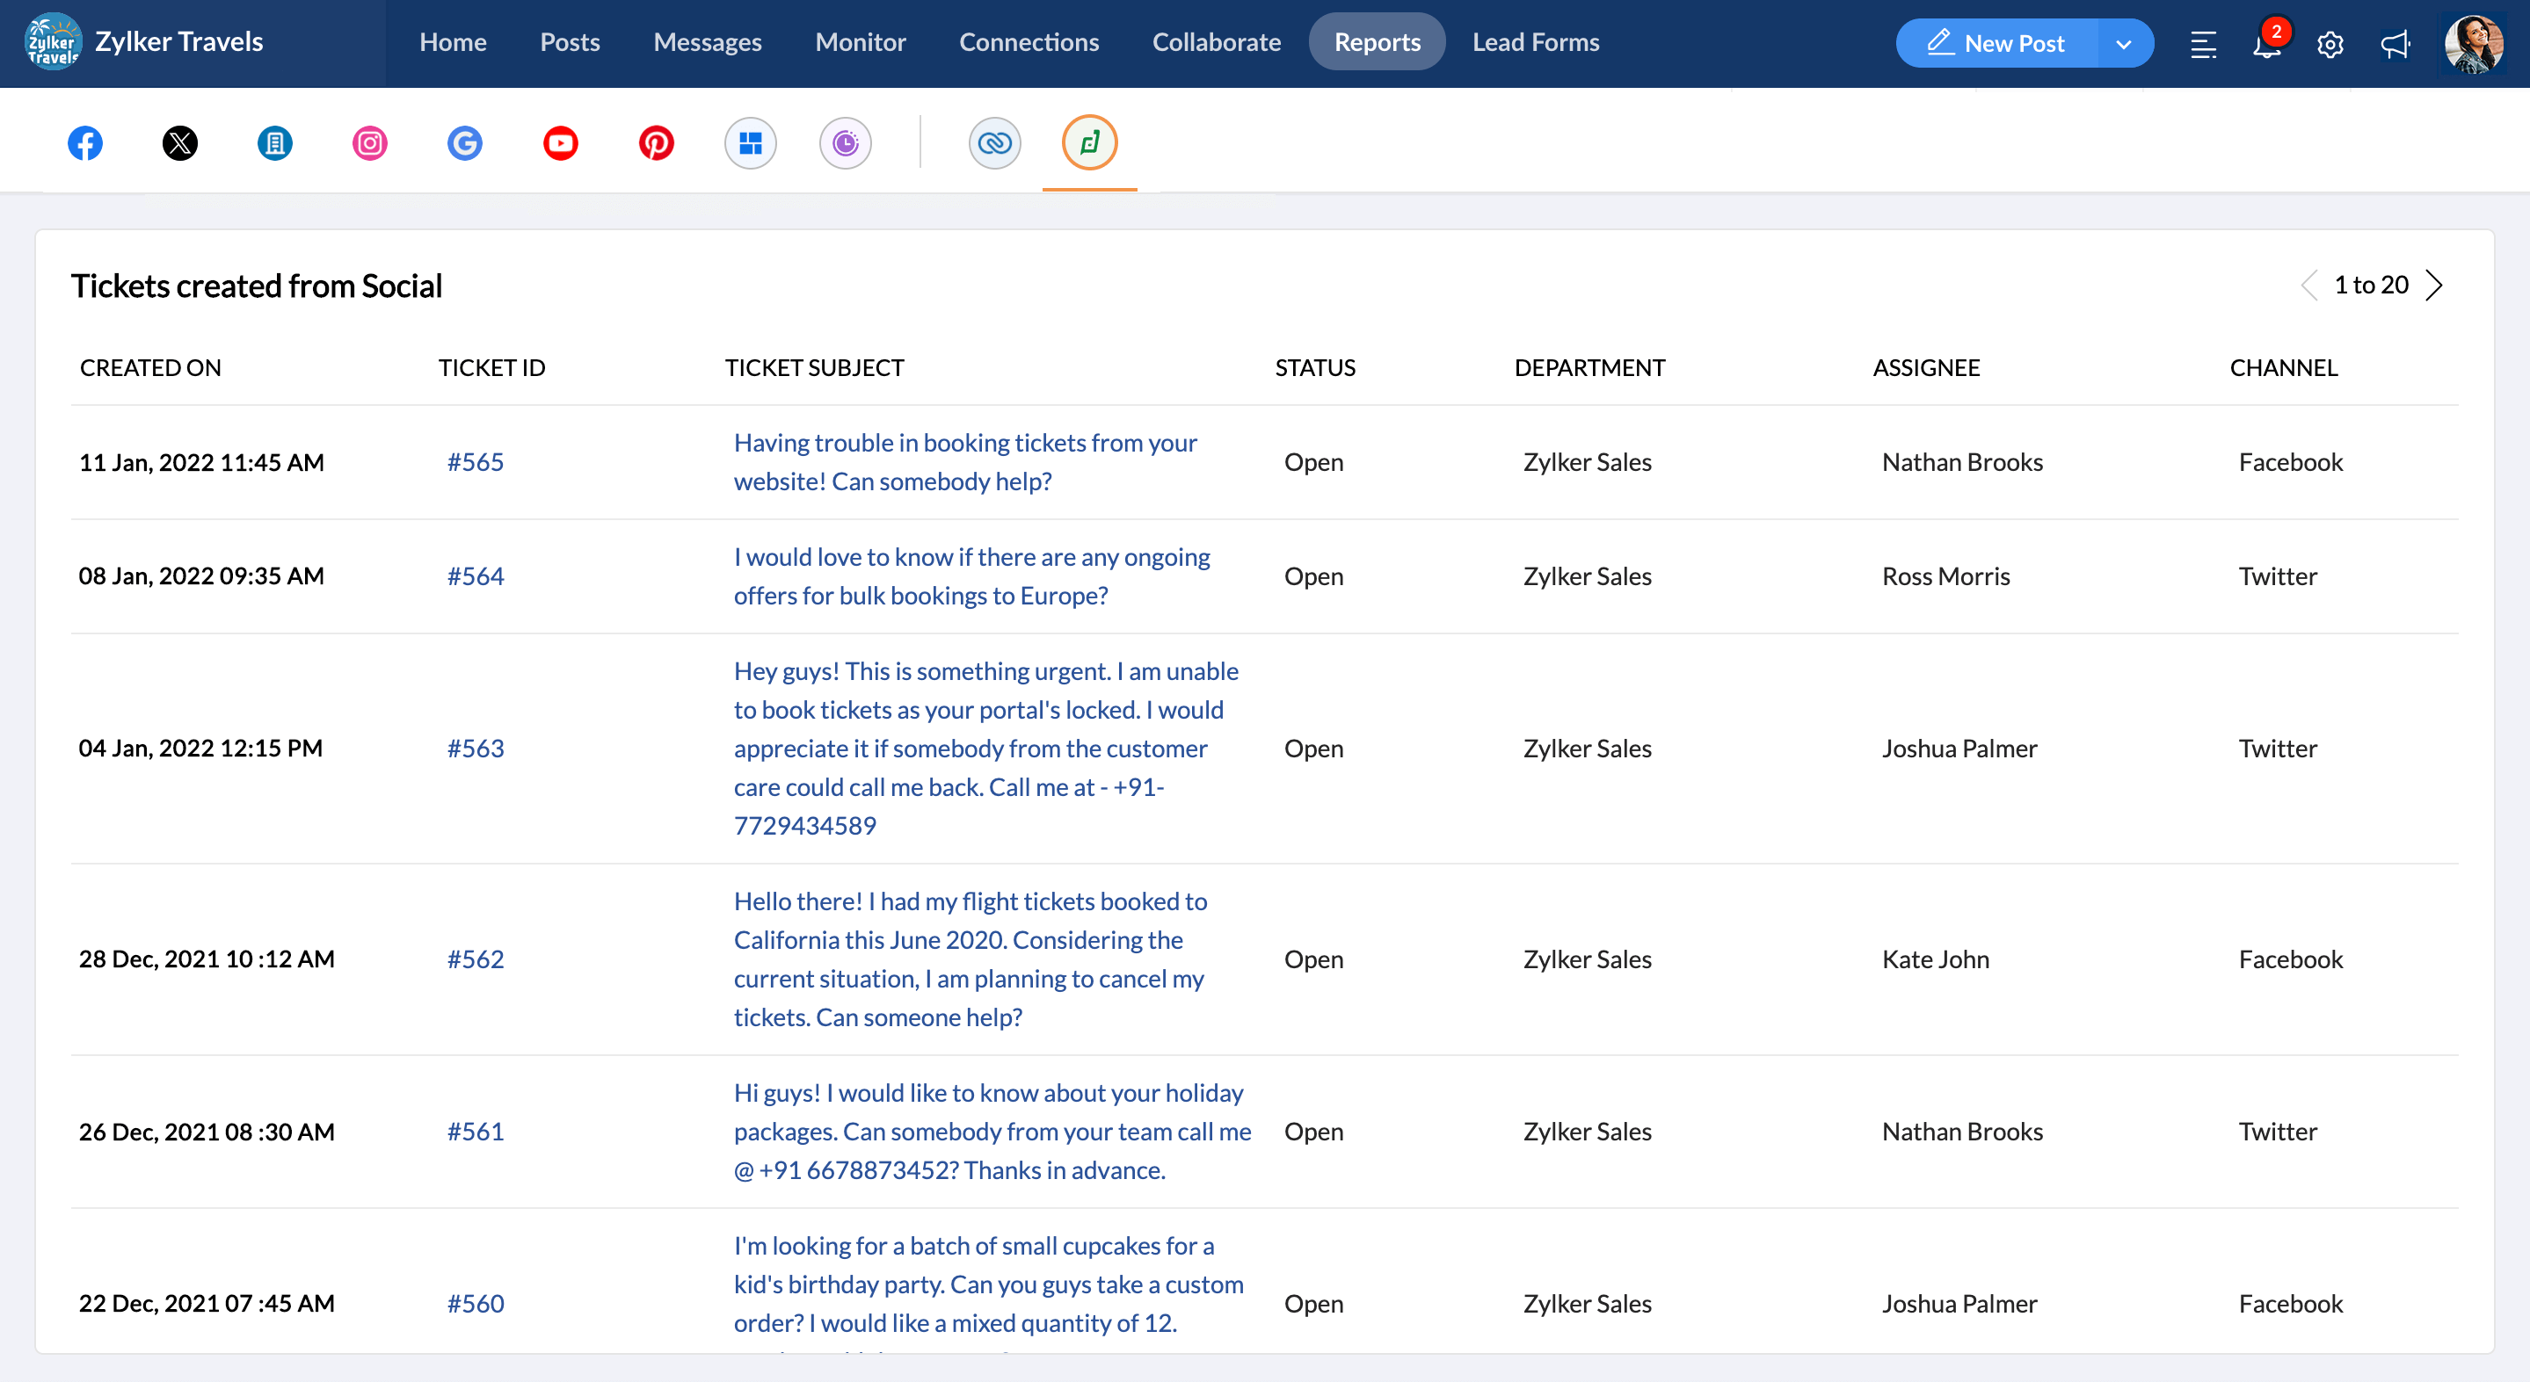Select the X (Twitter) channel icon
This screenshot has height=1382, width=2530.
coord(179,143)
